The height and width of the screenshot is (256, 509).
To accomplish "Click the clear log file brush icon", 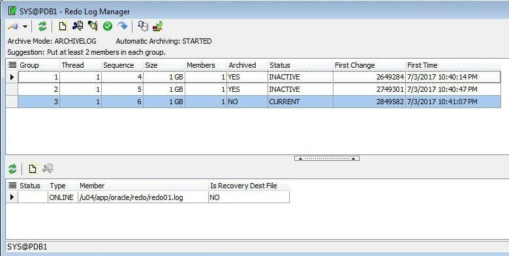I will (93, 26).
